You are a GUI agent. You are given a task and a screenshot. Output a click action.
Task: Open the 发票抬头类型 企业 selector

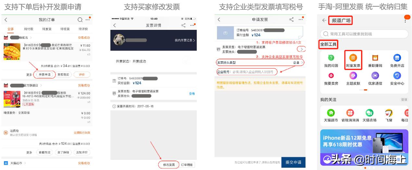(x=260, y=62)
